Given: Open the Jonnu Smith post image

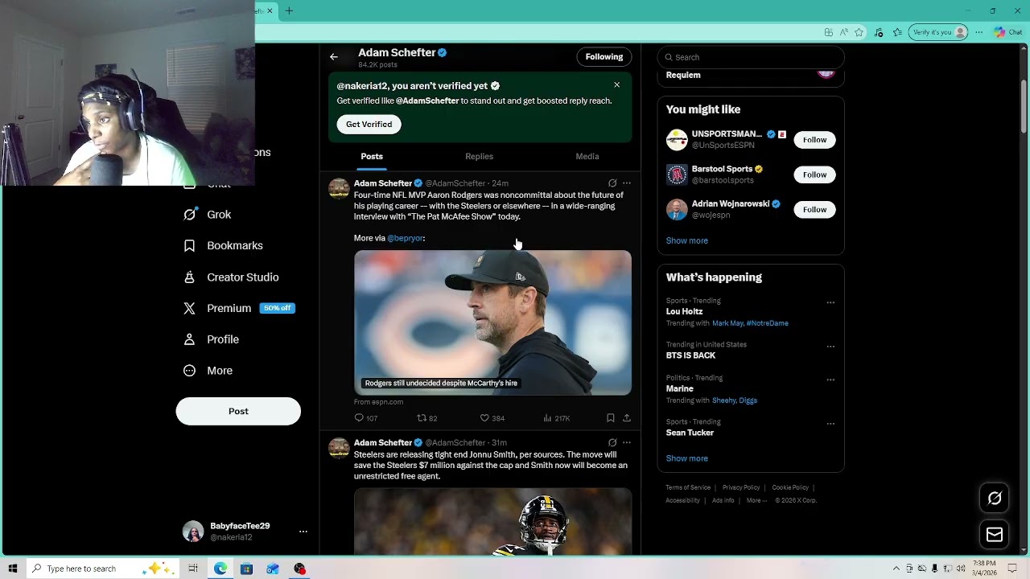Looking at the screenshot, I should (492, 521).
